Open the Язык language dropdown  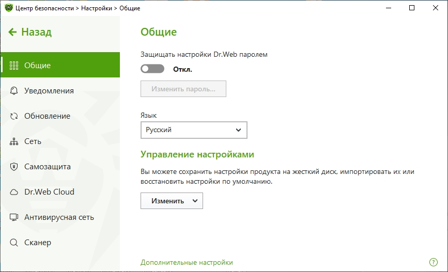[x=194, y=130]
